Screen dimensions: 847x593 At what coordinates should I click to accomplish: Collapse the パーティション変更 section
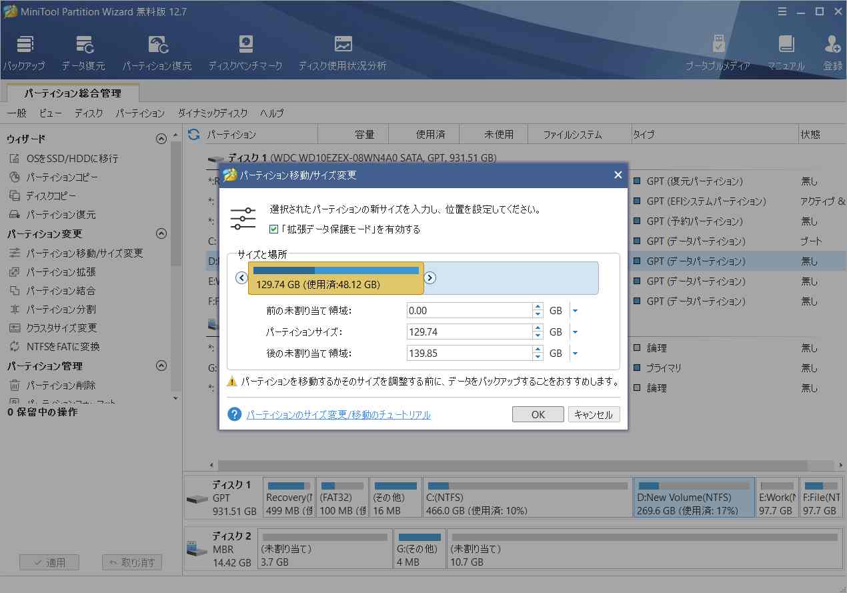point(161,233)
